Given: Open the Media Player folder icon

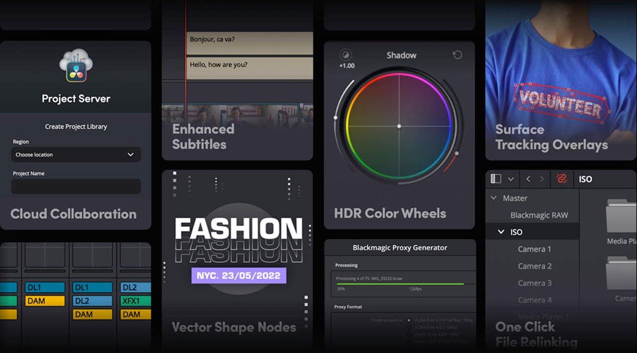Looking at the screenshot, I should pos(621,215).
